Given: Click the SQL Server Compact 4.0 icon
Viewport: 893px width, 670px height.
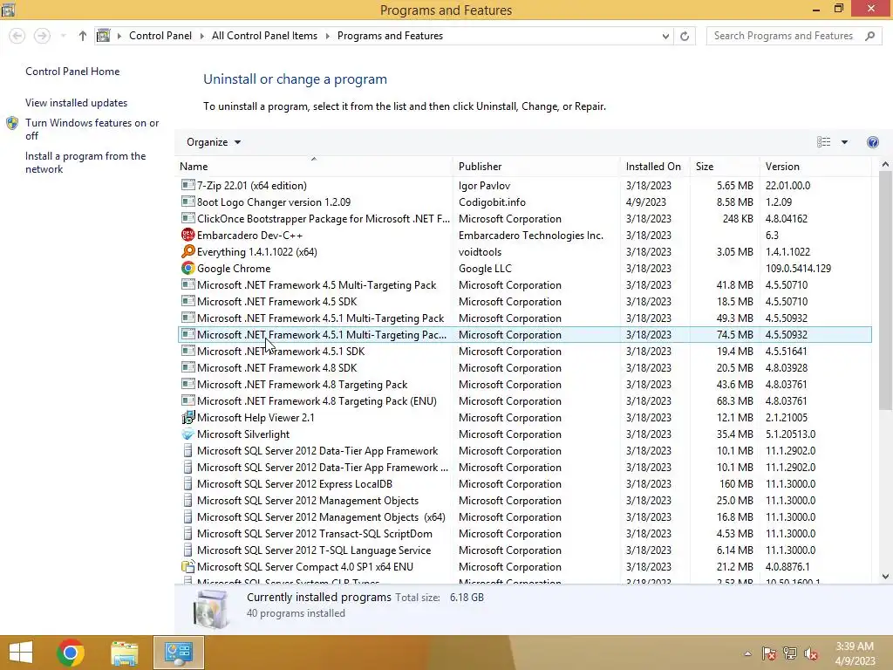Looking at the screenshot, I should [188, 567].
